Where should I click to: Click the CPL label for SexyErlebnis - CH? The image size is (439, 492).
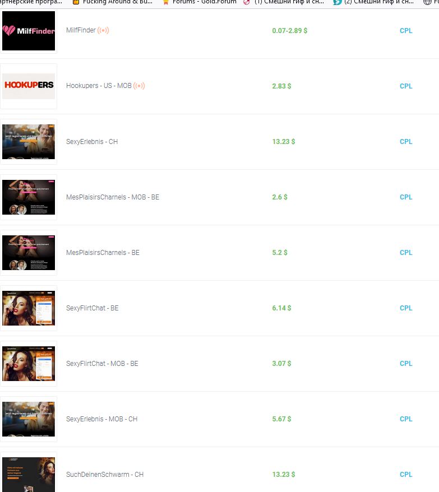pos(406,142)
